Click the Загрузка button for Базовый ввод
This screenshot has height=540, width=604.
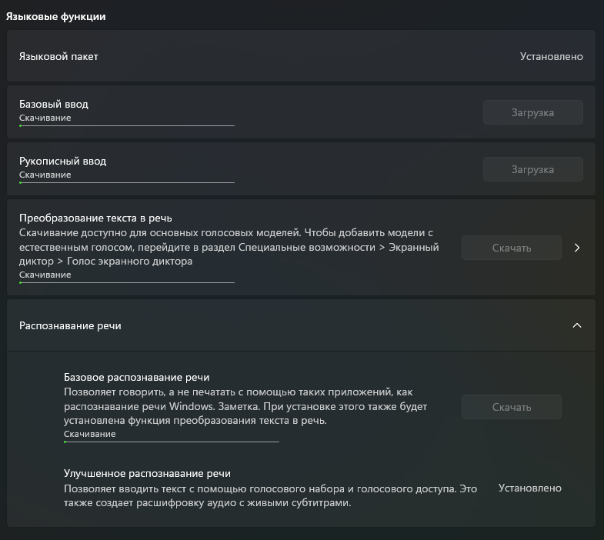point(532,112)
